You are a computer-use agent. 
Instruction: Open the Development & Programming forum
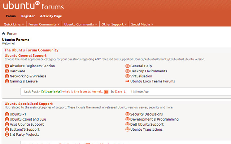point(154,120)
